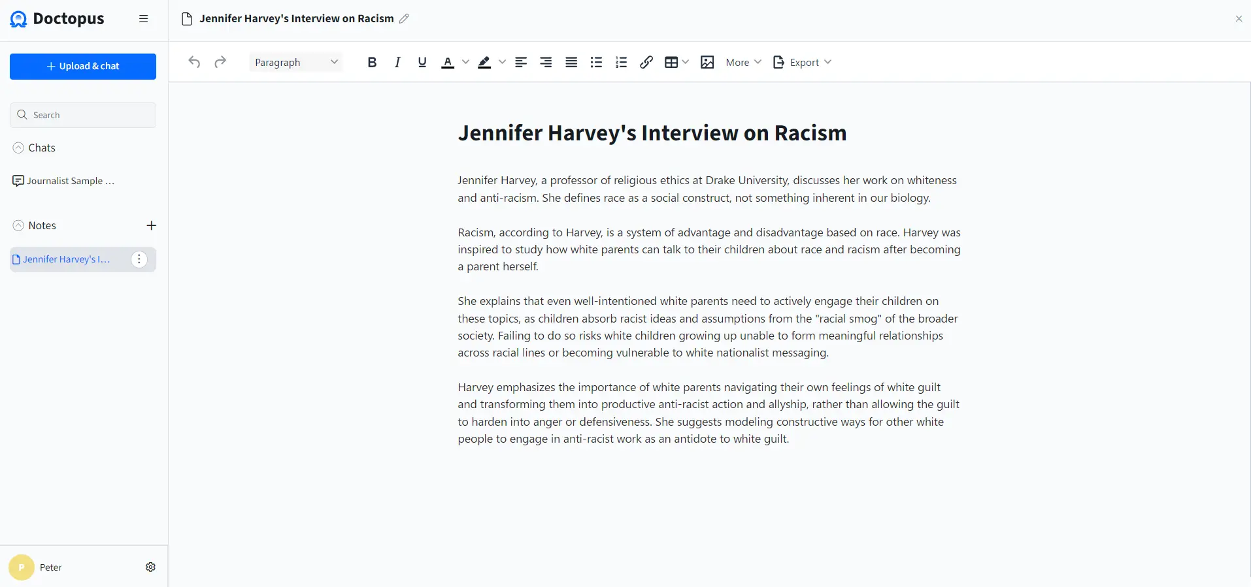
Task: Insert a bulleted list
Action: coord(596,62)
